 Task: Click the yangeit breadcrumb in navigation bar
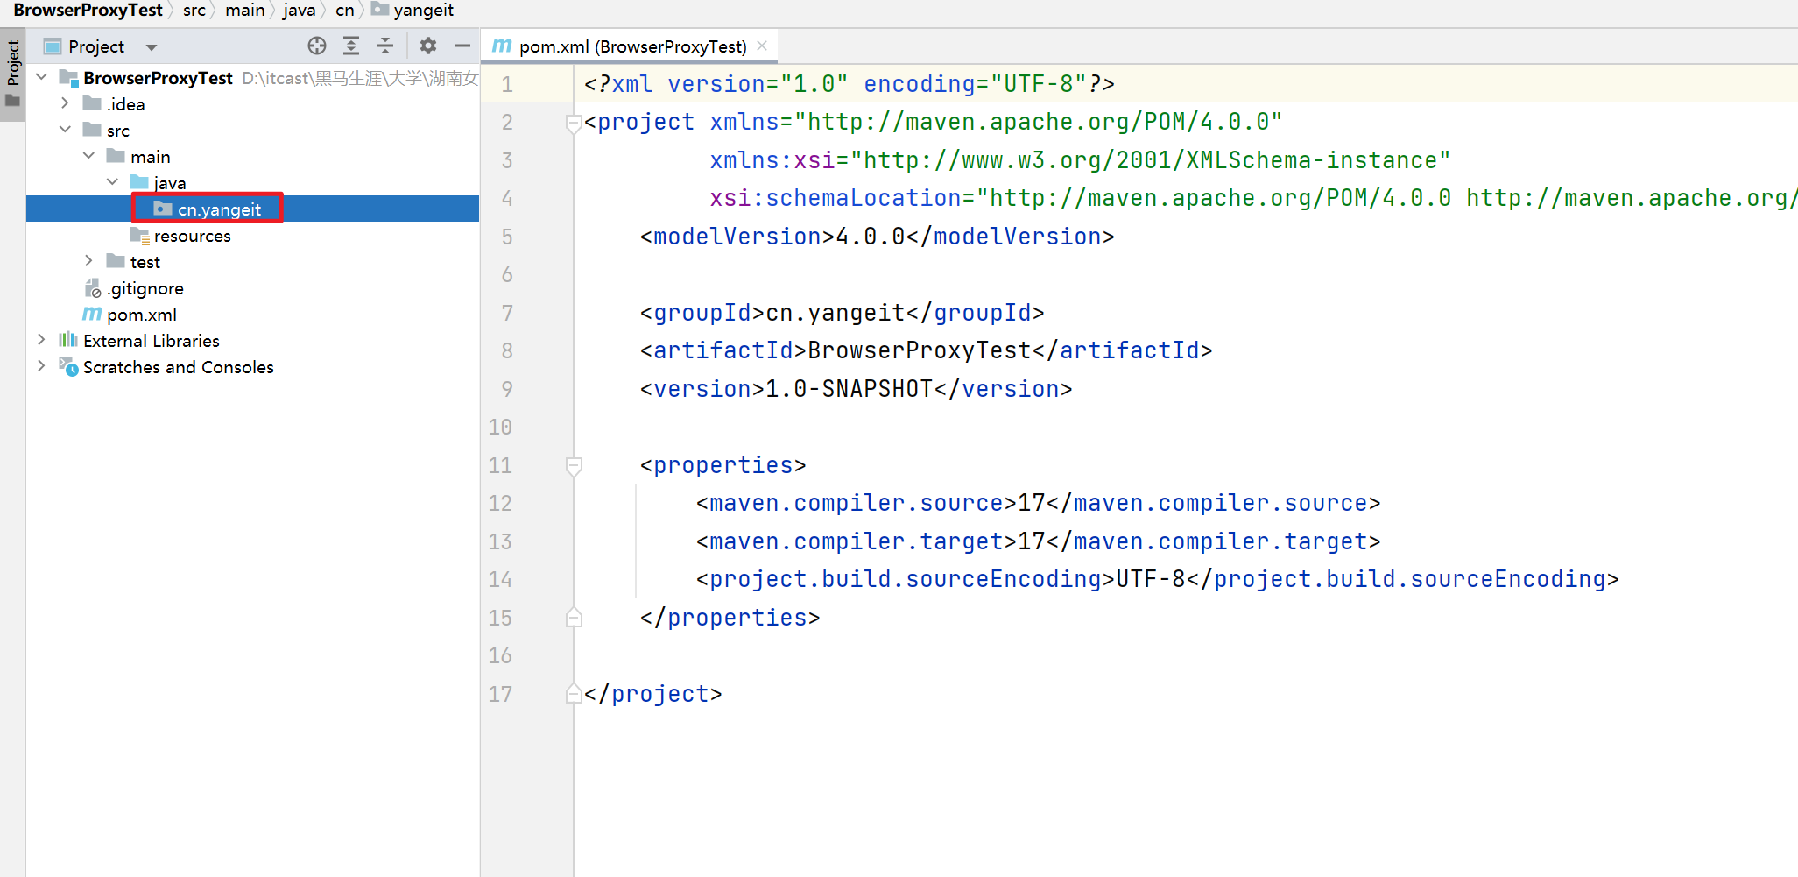423,11
